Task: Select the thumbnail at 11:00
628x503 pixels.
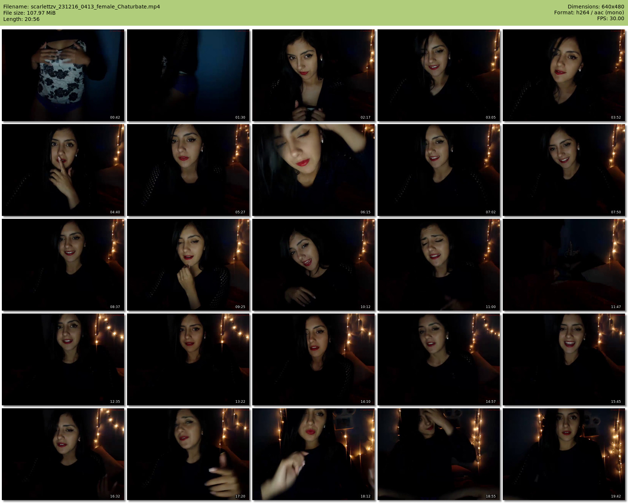Action: pos(438,265)
